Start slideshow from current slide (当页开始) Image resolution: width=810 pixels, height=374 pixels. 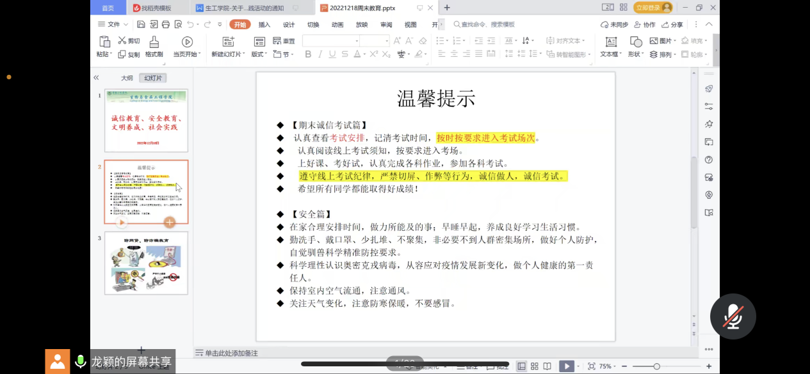pos(187,42)
